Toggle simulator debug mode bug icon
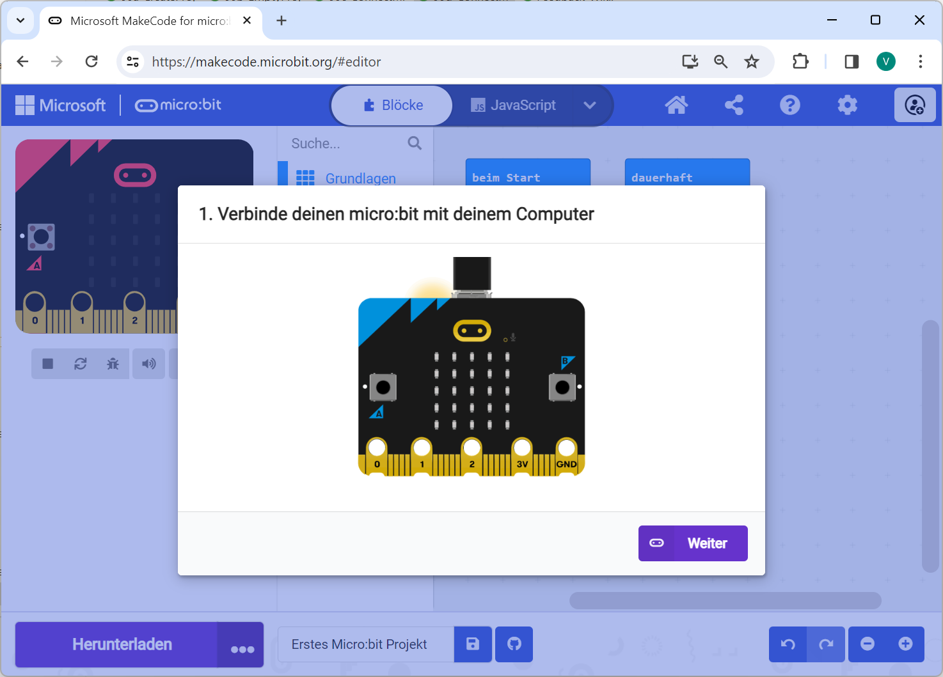Viewport: 943px width, 677px height. click(113, 364)
